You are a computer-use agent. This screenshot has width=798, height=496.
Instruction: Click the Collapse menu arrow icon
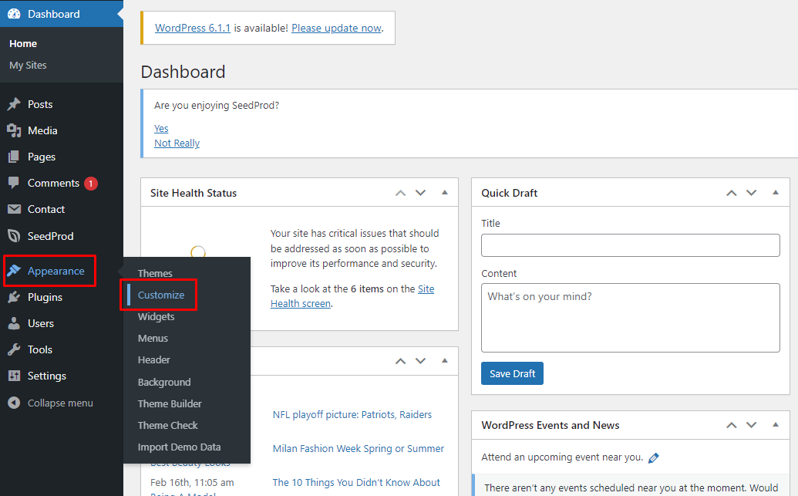point(14,403)
